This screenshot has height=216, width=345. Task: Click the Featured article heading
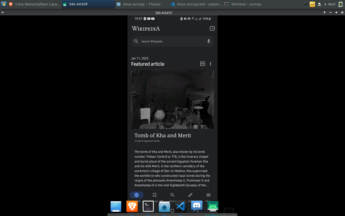point(148,64)
